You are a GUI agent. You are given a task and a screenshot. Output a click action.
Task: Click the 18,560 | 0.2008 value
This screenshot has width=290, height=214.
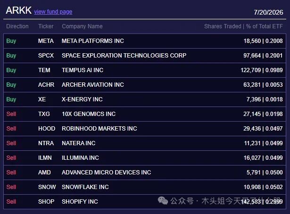tap(263, 41)
